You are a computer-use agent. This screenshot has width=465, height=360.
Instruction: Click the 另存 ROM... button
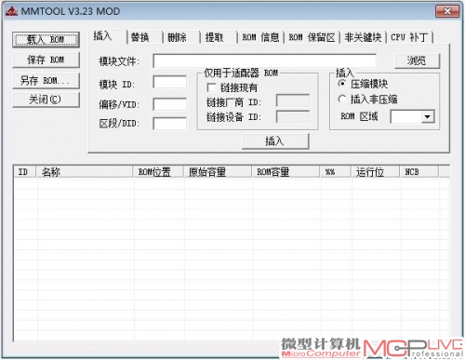46,81
